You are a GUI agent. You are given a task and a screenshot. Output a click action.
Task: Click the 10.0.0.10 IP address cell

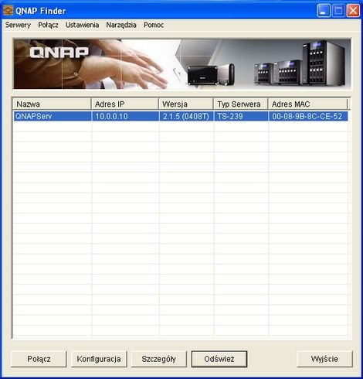point(125,116)
